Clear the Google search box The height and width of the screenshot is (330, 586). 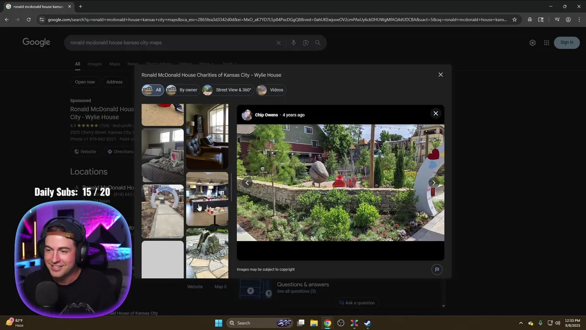pyautogui.click(x=278, y=43)
